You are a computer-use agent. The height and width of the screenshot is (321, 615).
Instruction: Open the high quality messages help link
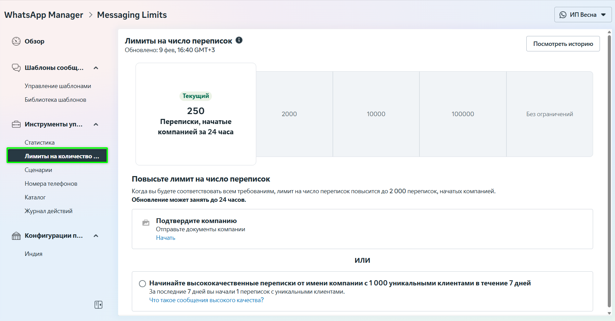point(206,300)
